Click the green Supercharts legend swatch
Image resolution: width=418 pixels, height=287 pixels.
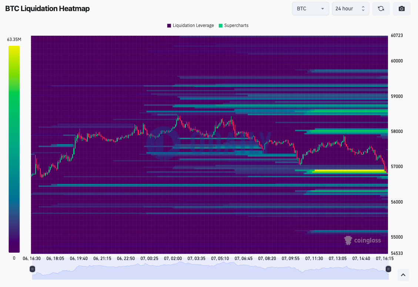click(220, 25)
